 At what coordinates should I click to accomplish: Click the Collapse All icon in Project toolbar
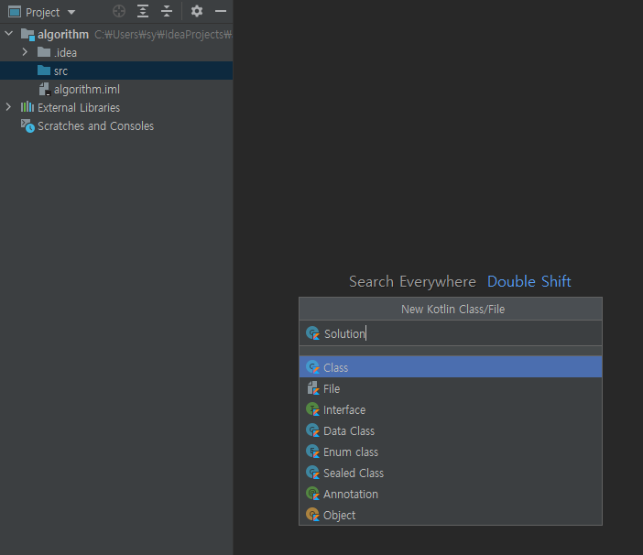167,12
